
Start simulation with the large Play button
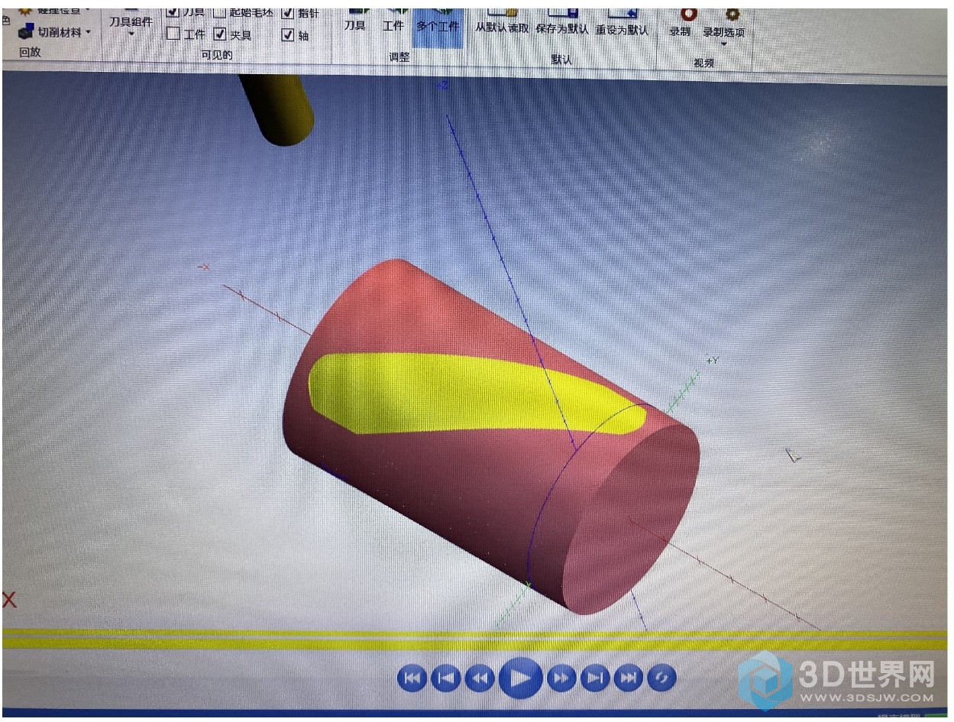coord(521,677)
